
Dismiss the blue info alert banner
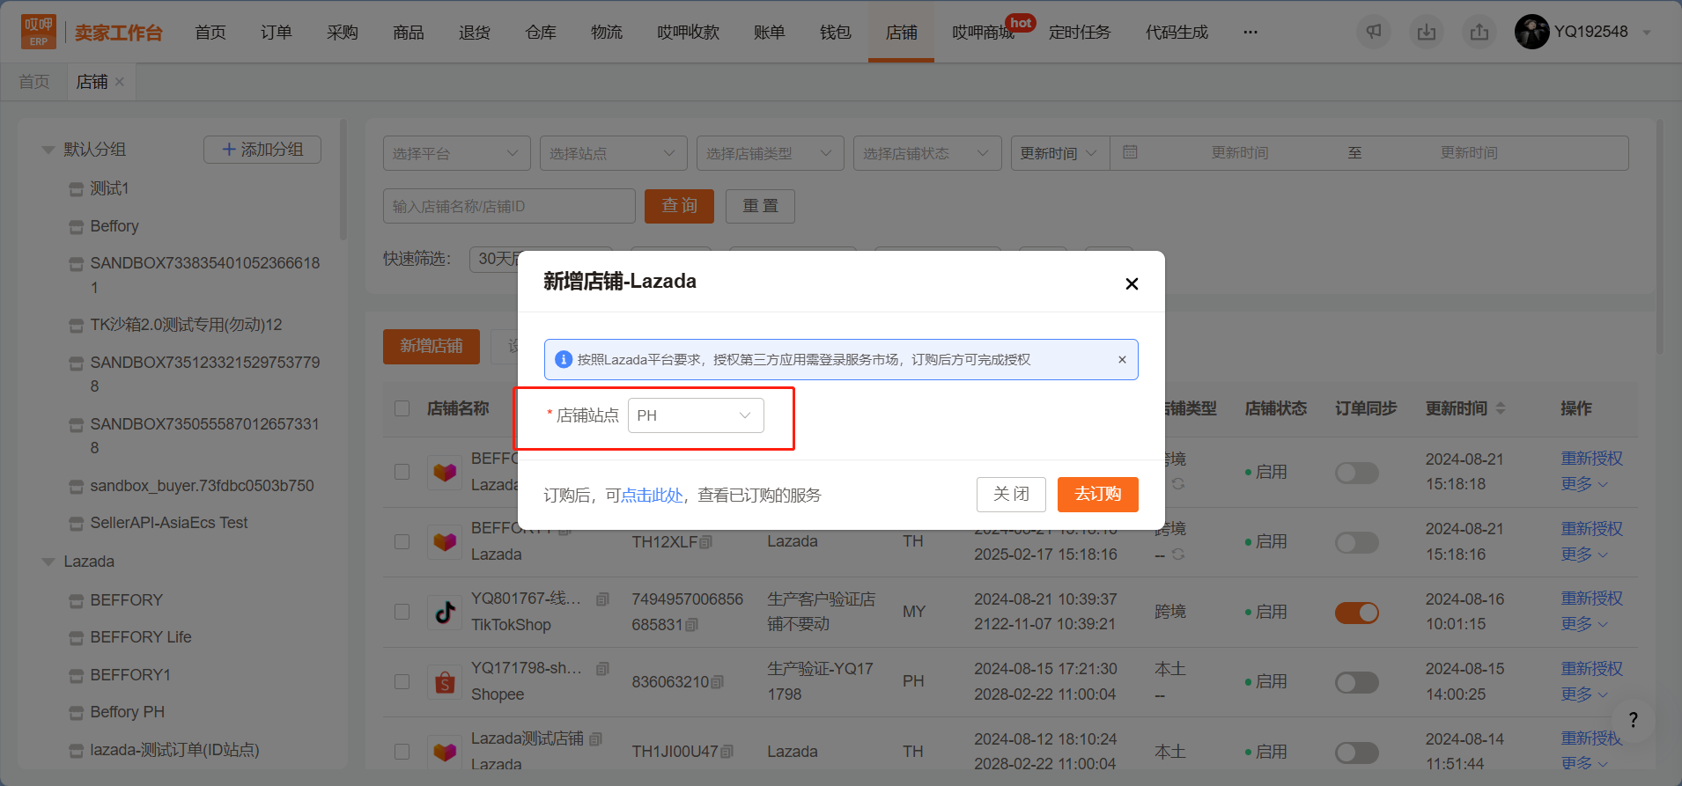pyautogui.click(x=1122, y=359)
